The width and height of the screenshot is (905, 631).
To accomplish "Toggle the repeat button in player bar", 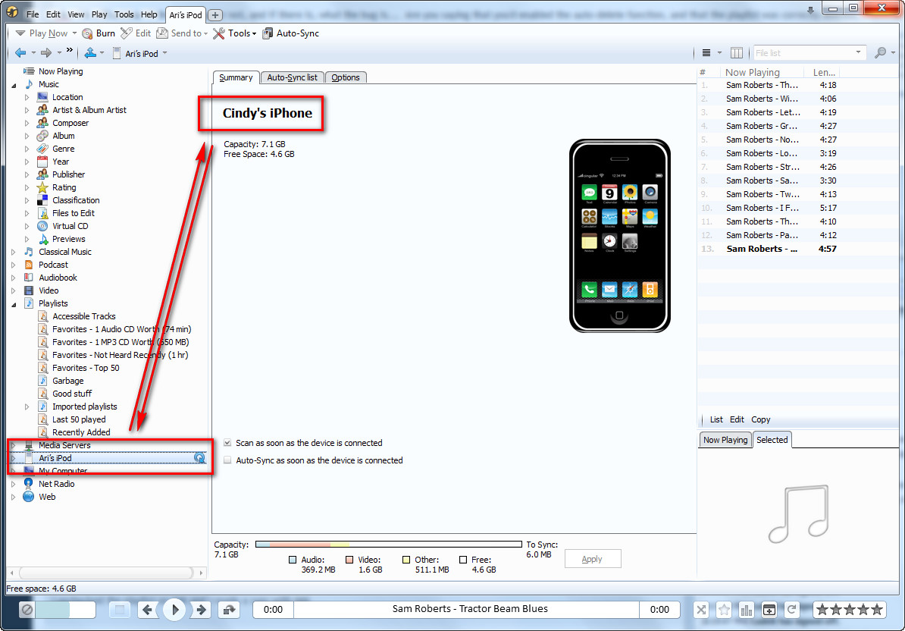I will (791, 609).
